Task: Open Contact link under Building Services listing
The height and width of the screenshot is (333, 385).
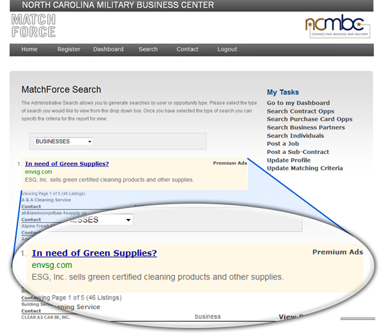Action: 31,311
